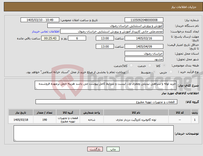This screenshot has width=203, height=156.
Task: Click the شرح کلی نیاز text area
Action: point(106,85)
